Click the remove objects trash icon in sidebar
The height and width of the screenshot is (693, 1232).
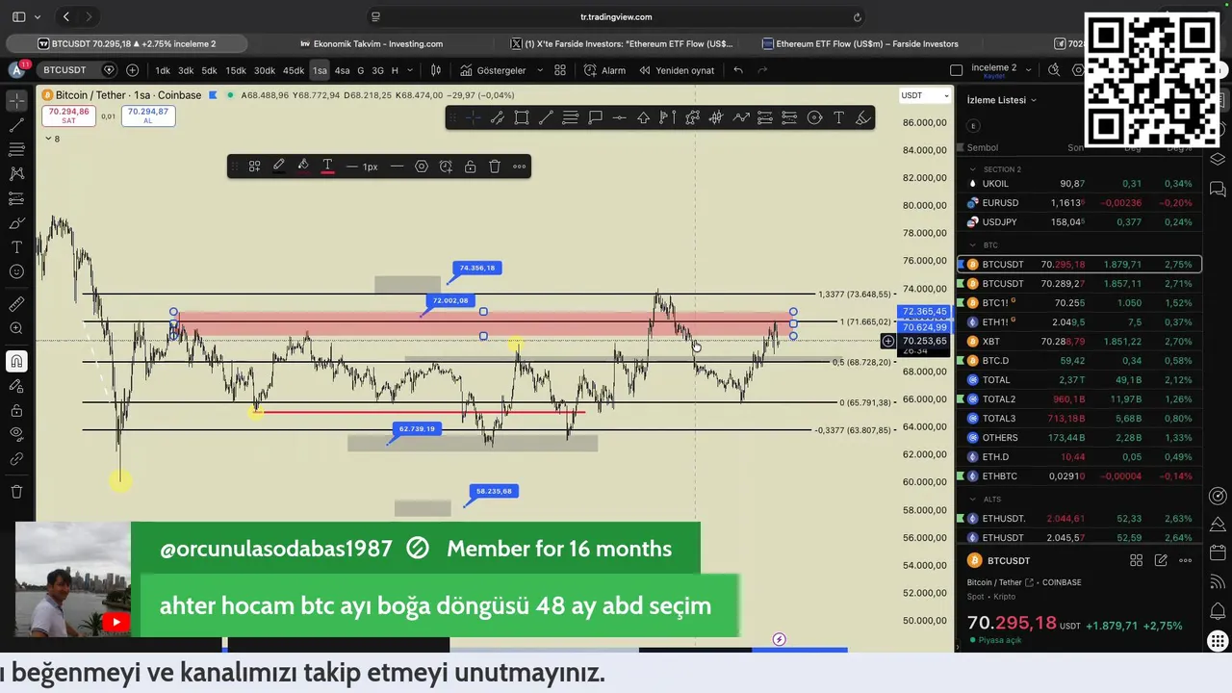[x=16, y=492]
